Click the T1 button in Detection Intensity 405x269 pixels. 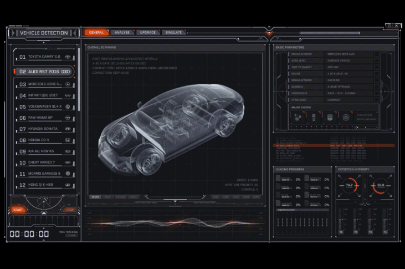(x=341, y=232)
